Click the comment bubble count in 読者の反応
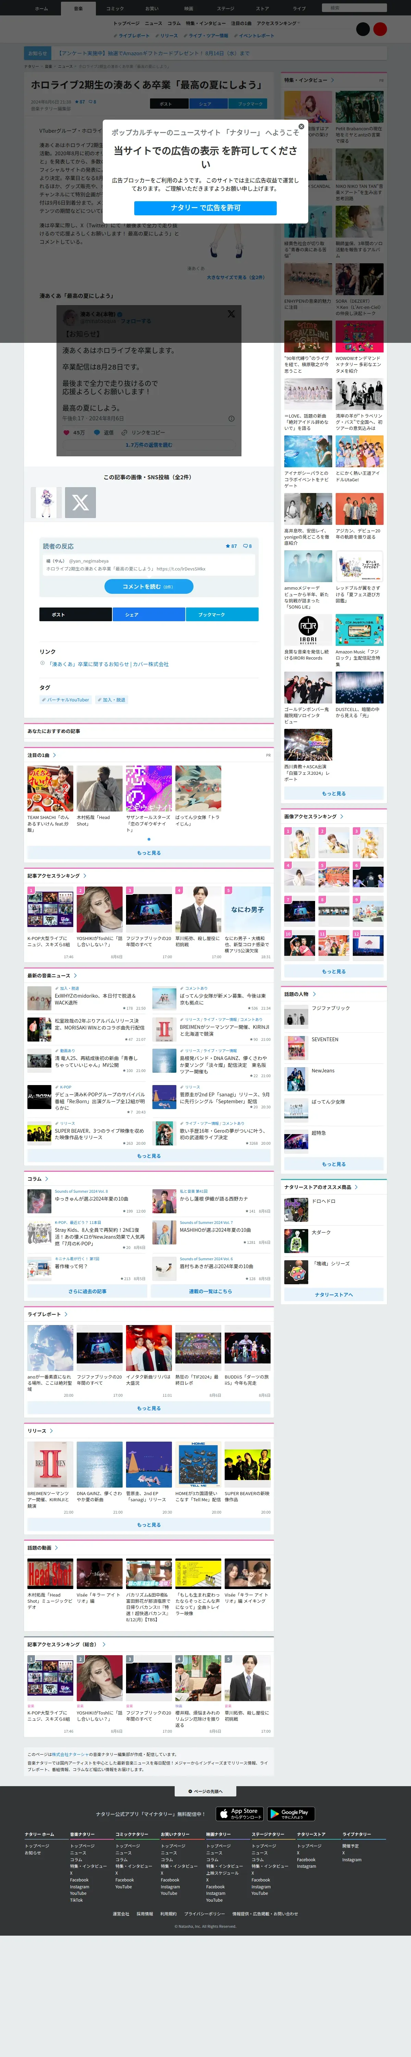 (x=247, y=546)
